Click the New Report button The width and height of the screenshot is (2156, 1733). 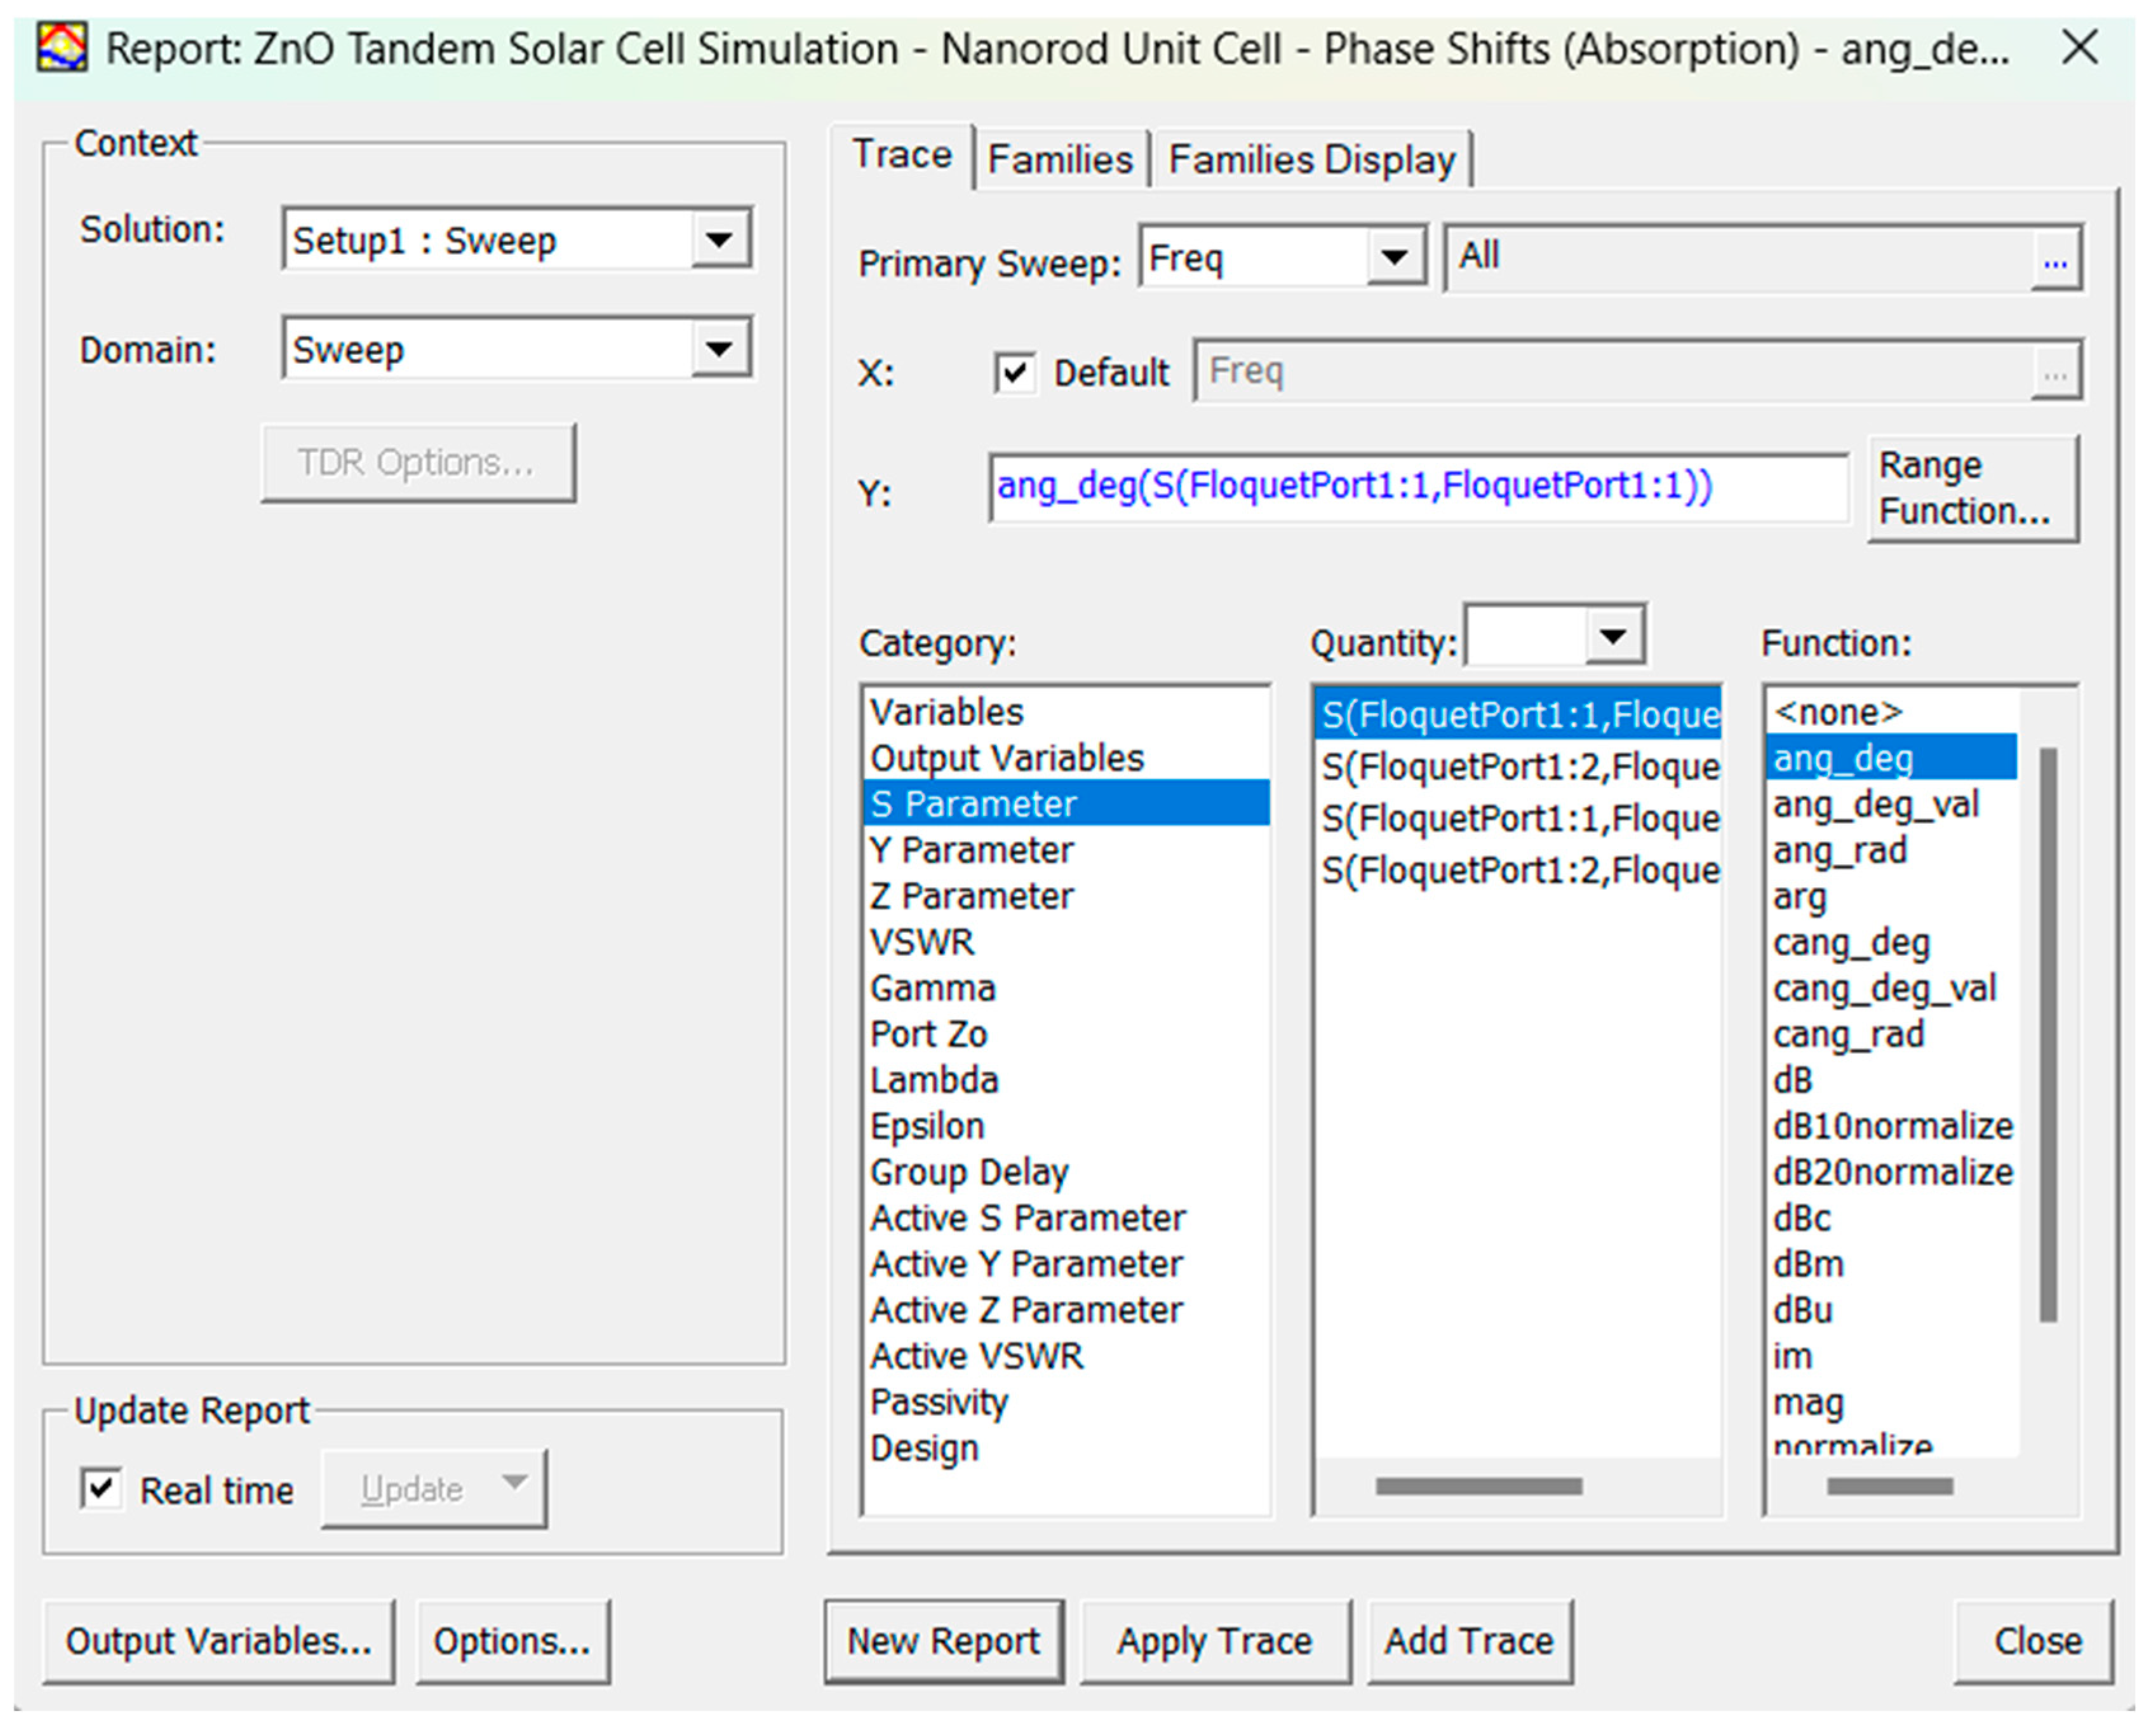pos(943,1641)
